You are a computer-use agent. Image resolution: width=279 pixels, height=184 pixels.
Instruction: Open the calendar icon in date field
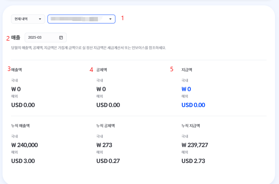click(x=61, y=37)
